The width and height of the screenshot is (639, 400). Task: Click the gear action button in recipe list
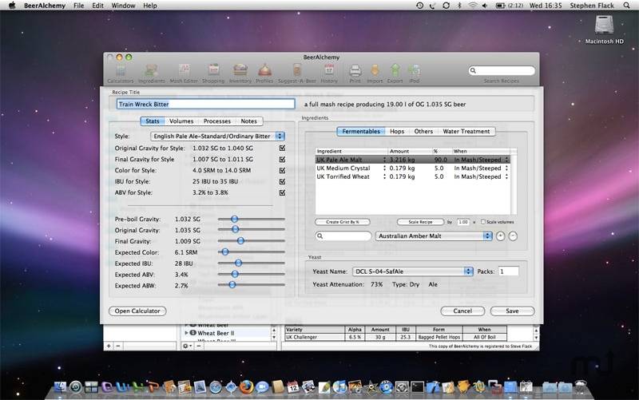pos(187,346)
